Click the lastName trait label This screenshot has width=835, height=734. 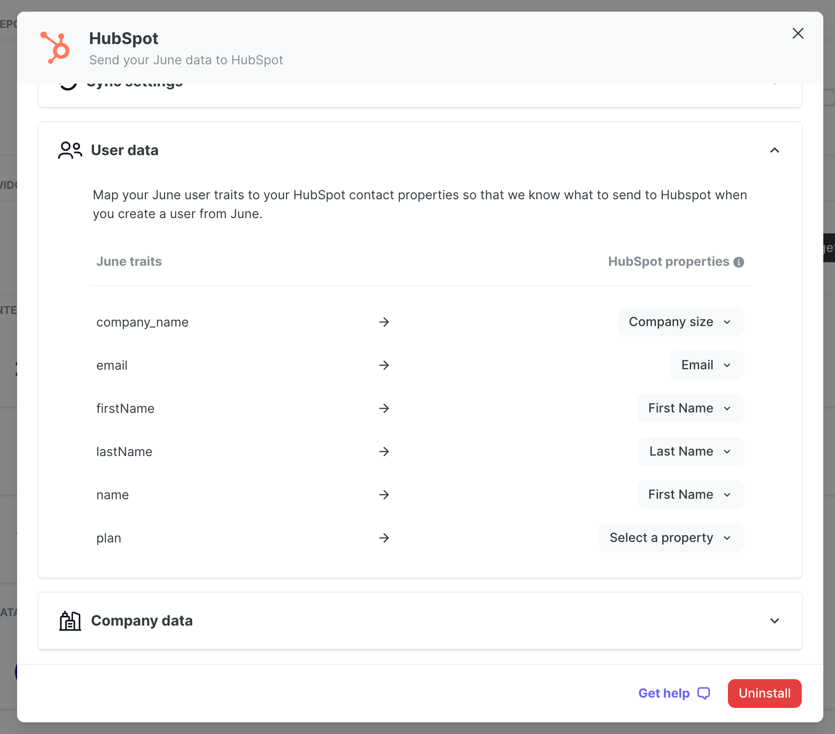tap(124, 452)
